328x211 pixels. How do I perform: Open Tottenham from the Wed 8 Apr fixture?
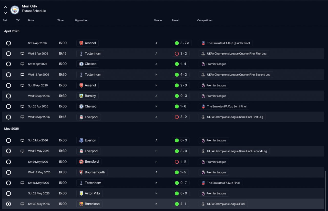pyautogui.click(x=90, y=54)
